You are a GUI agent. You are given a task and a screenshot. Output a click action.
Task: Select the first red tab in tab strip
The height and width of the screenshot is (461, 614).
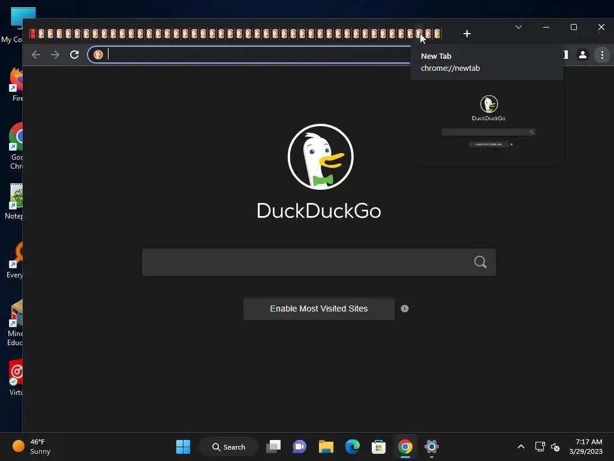pos(32,34)
